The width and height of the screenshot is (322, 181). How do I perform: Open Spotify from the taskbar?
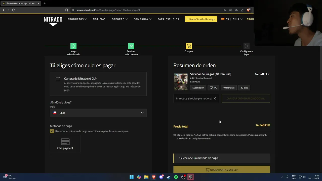[176, 177]
